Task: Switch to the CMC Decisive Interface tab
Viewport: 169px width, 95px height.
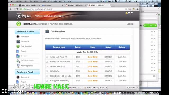Action: [x=29, y=5]
